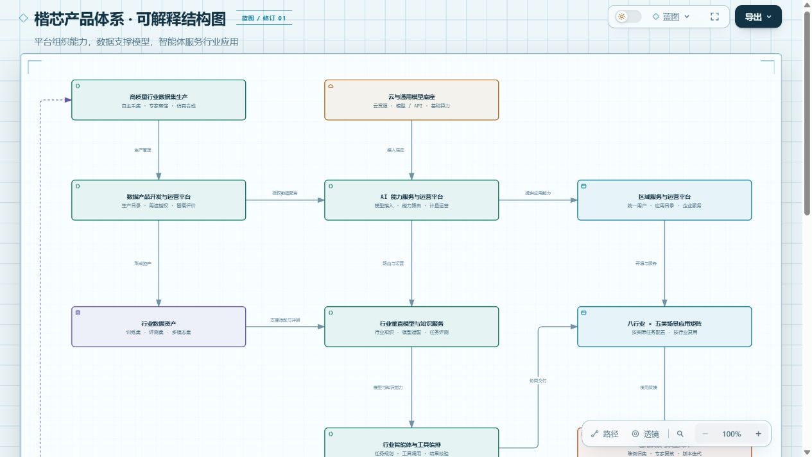The width and height of the screenshot is (812, 457).
Task: Zoom out with the minus button
Action: (x=705, y=434)
